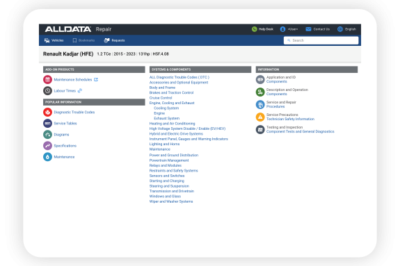Viewport: 400px width, 266px height.
Task: Open Brakes and Traction Control
Action: [x=171, y=92]
